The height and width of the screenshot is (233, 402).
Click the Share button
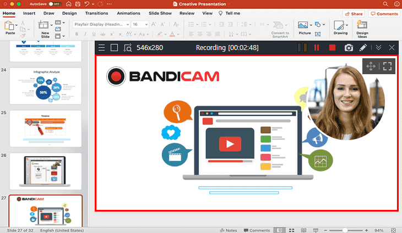click(353, 13)
